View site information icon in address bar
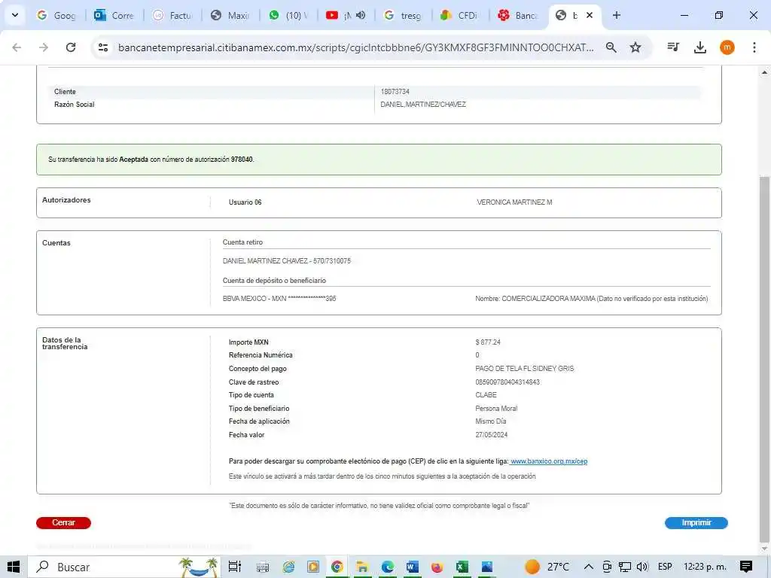 click(x=104, y=47)
